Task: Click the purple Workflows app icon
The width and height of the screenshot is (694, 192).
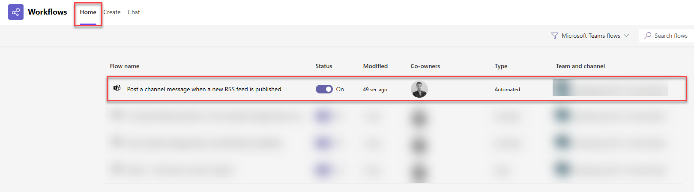Action: [16, 12]
